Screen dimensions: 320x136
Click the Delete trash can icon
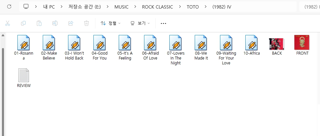(x=86, y=23)
